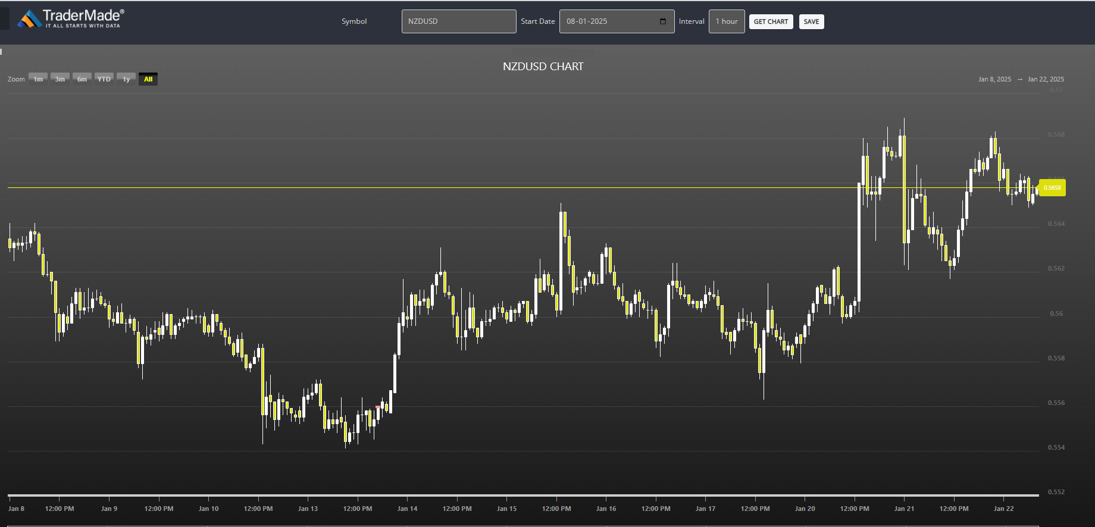Click the 0.564 y-axis price label
Viewport: 1095px width, 527px height.
[x=1056, y=224]
